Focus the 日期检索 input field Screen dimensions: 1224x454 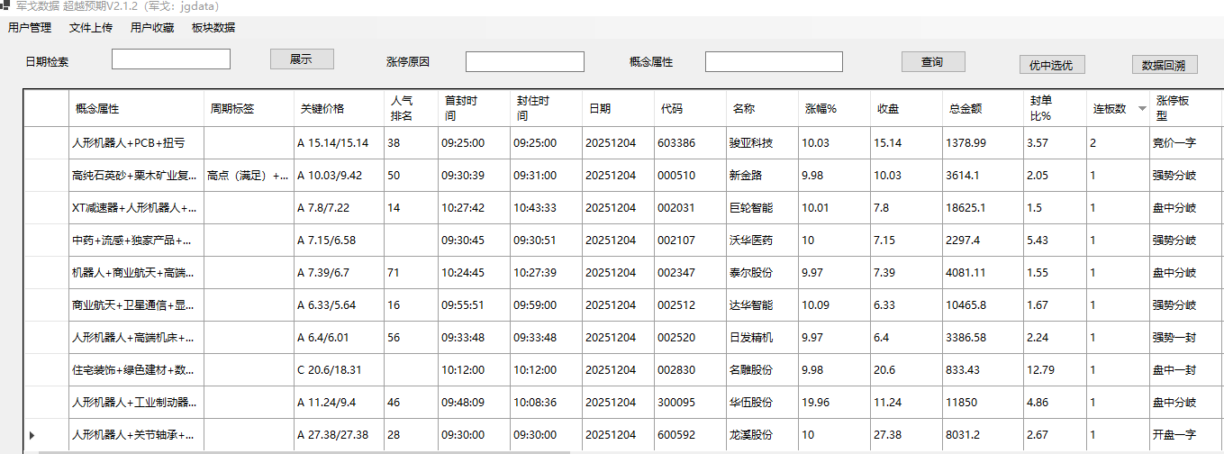tap(171, 59)
